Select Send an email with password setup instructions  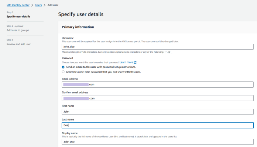pos(63,67)
